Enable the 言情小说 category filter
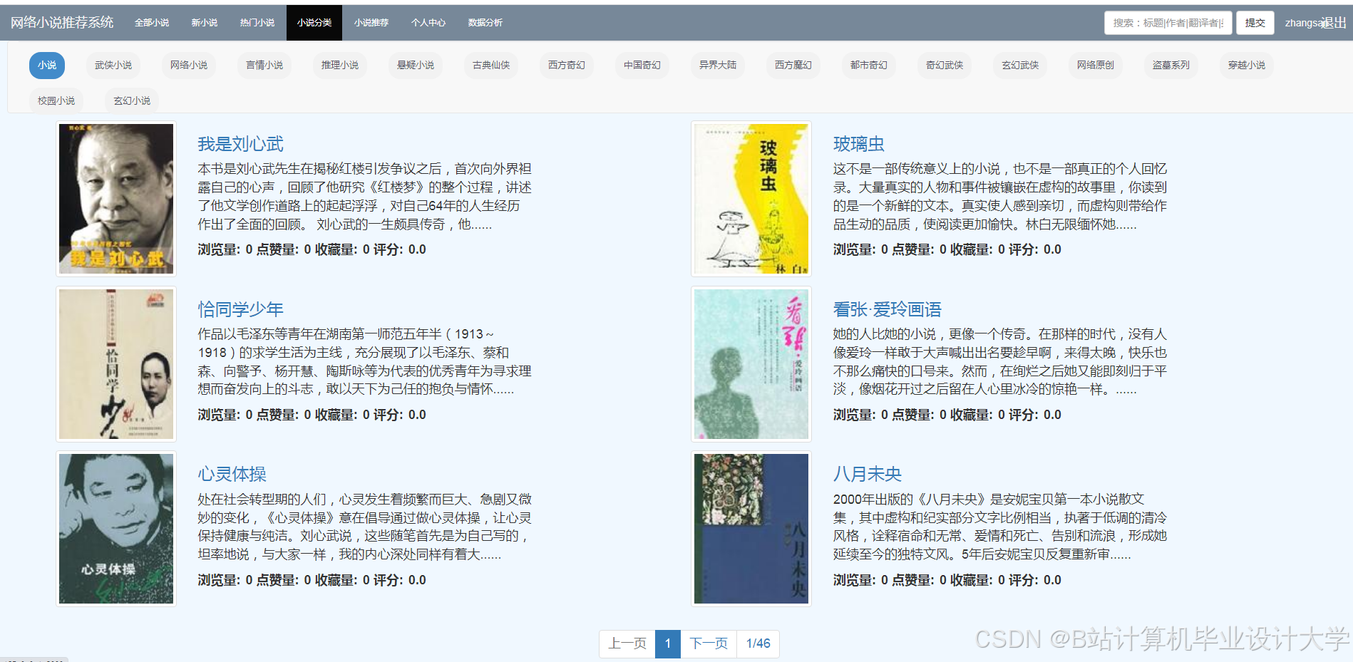 coord(264,65)
